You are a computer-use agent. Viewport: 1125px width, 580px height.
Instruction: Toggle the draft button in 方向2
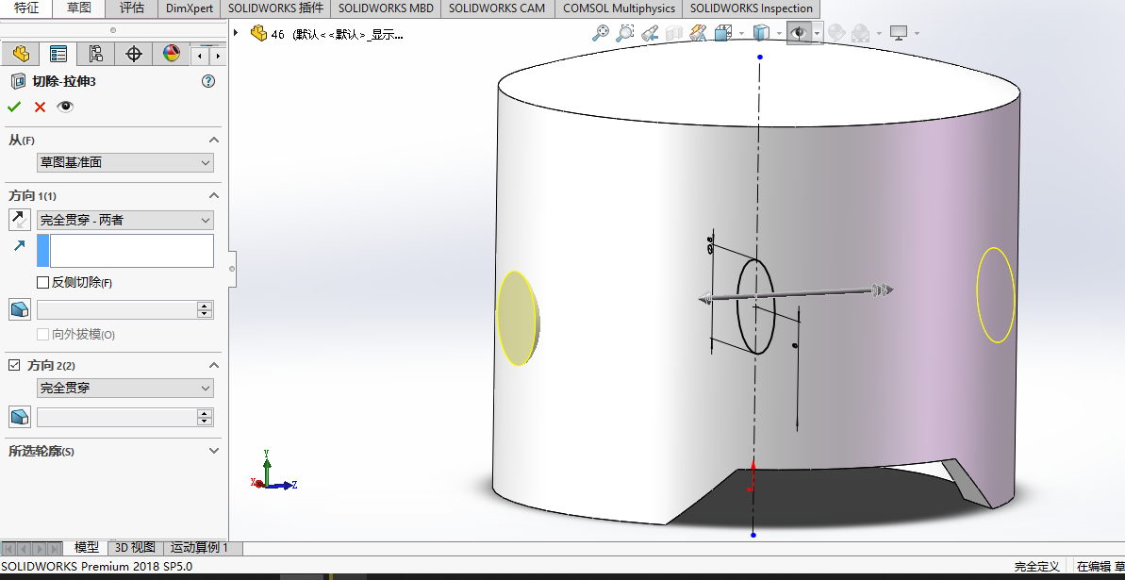pyautogui.click(x=20, y=416)
